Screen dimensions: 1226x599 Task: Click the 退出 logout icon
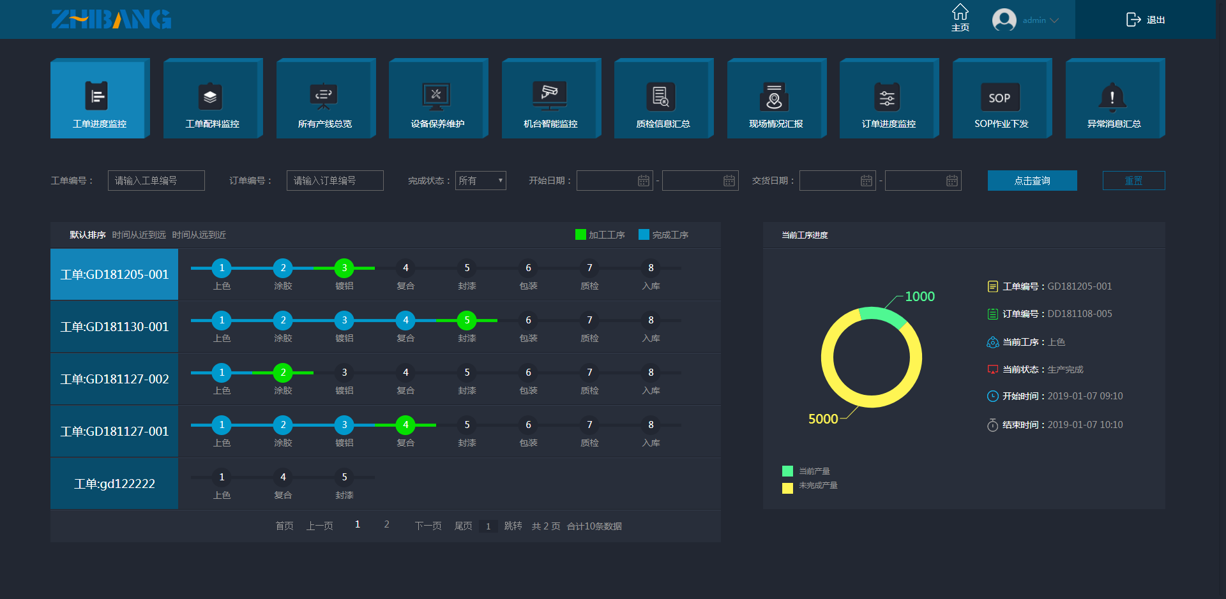(x=1133, y=20)
